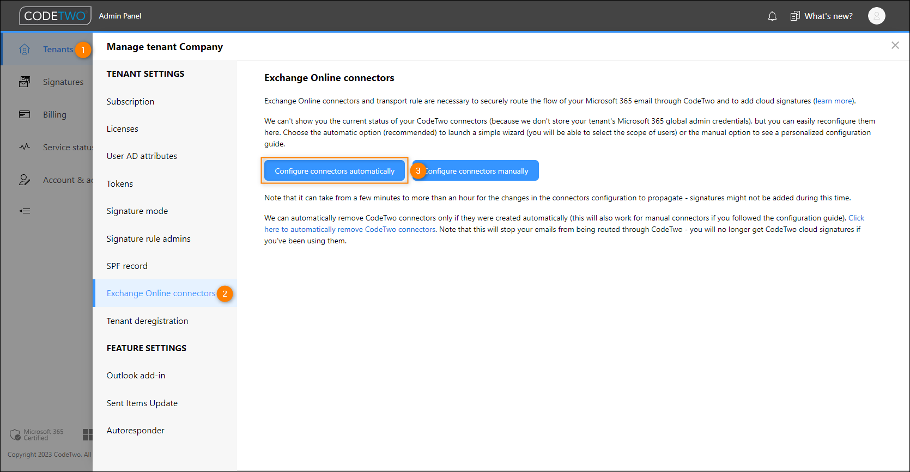
Task: Open Signature rule admins
Action: tap(149, 239)
